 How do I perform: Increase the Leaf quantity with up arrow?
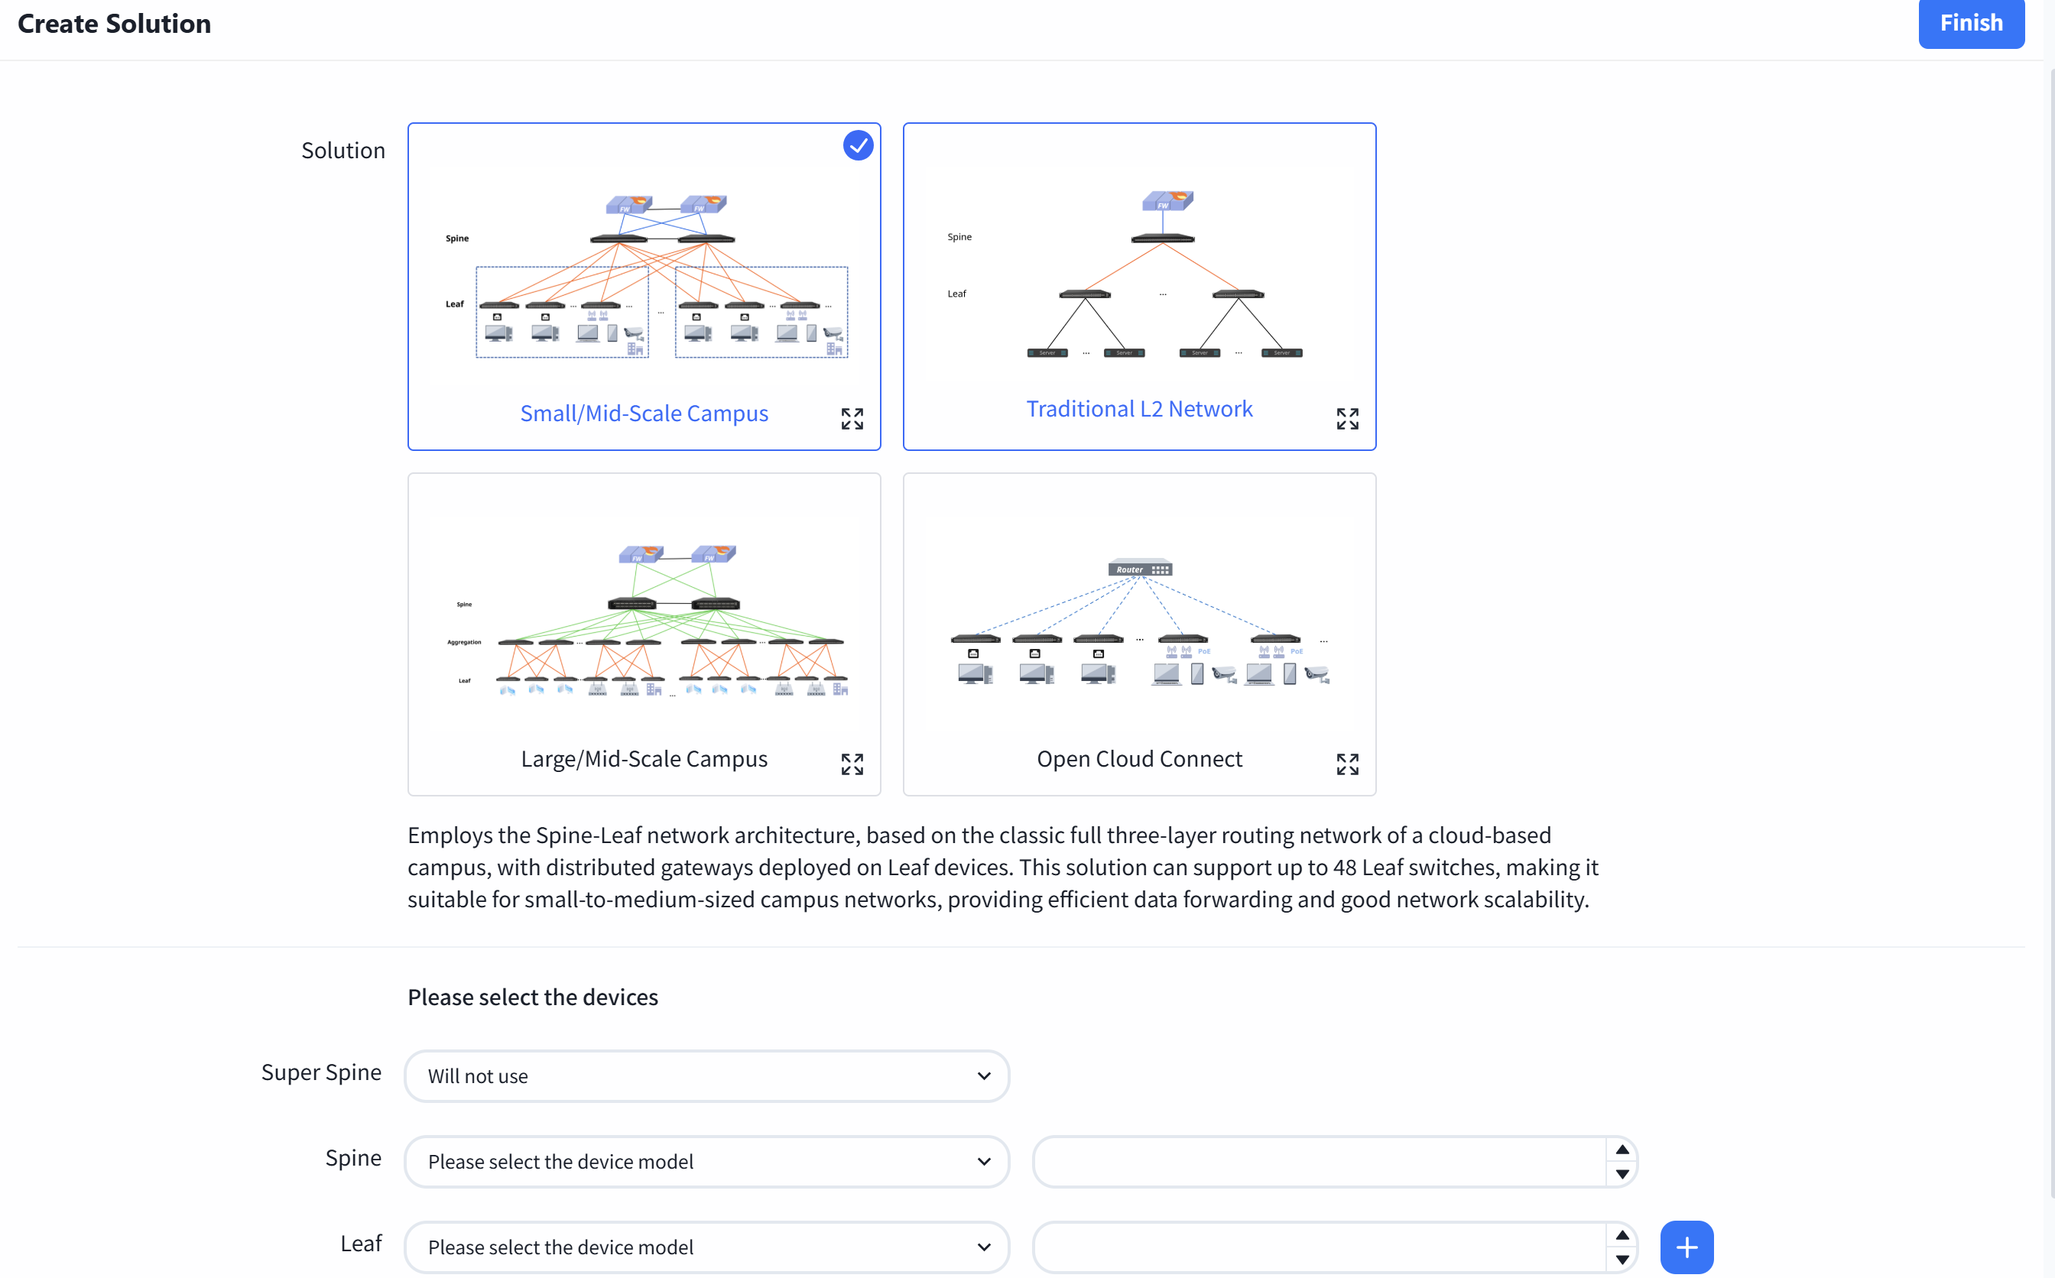(x=1622, y=1235)
